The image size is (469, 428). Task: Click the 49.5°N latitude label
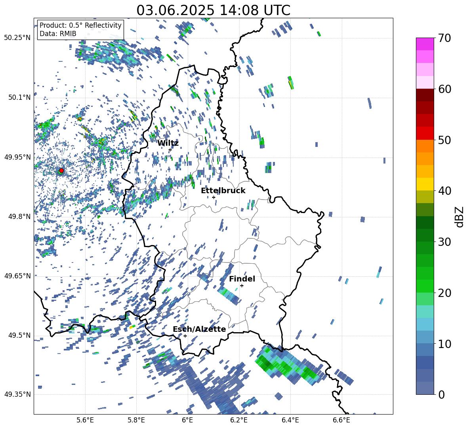click(19, 335)
